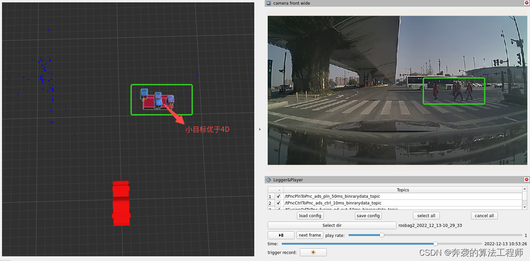Select /tPncPlnToPnc_ads_pln_50ms_binrarydata_topic row text
The image size is (530, 261).
(333, 196)
